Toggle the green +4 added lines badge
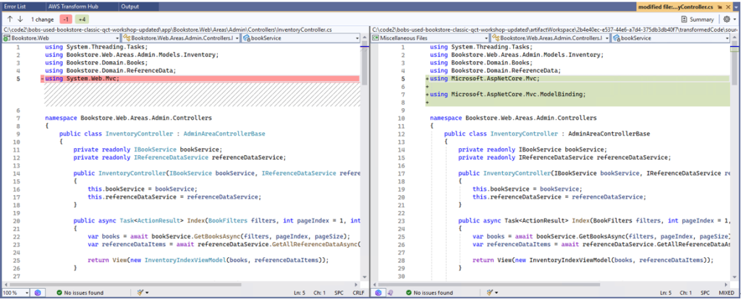Image resolution: width=741 pixels, height=299 pixels. [82, 19]
